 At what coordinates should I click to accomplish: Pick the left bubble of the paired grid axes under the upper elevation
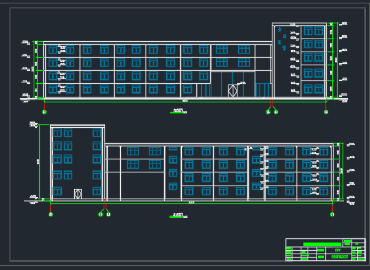tap(268, 112)
